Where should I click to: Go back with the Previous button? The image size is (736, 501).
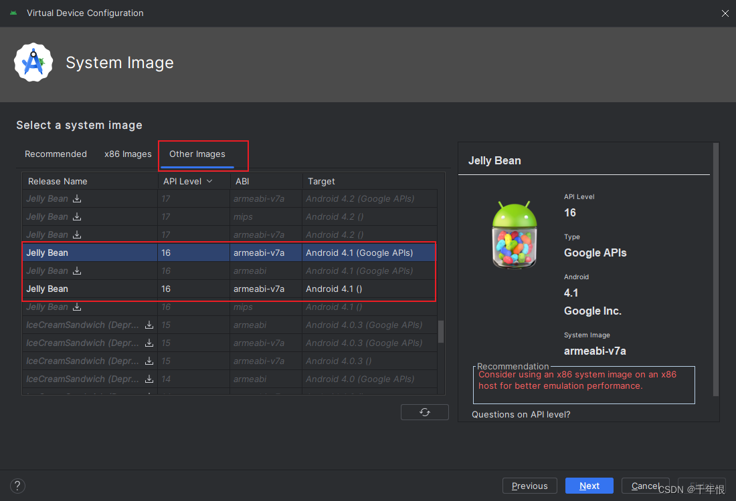tap(529, 486)
